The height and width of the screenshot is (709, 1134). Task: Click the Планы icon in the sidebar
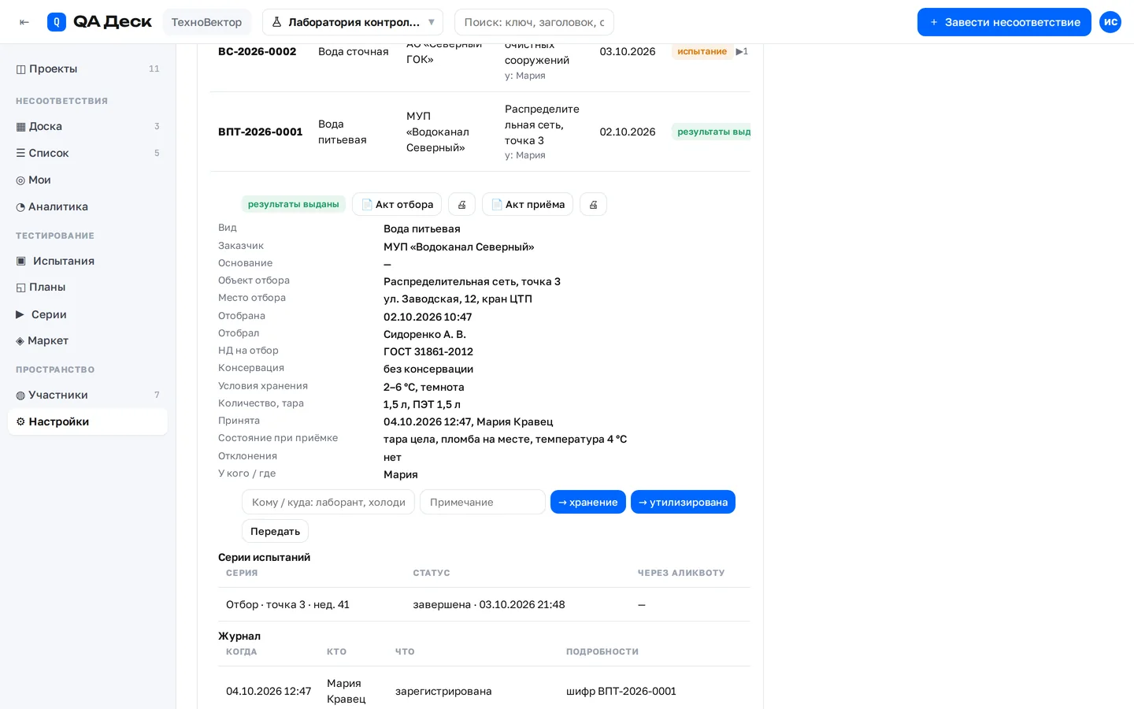tap(21, 288)
